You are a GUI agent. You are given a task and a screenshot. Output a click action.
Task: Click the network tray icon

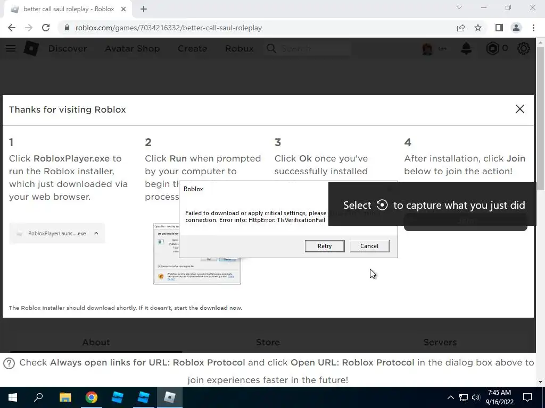(464, 397)
